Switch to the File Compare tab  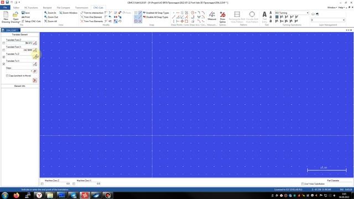(64, 8)
